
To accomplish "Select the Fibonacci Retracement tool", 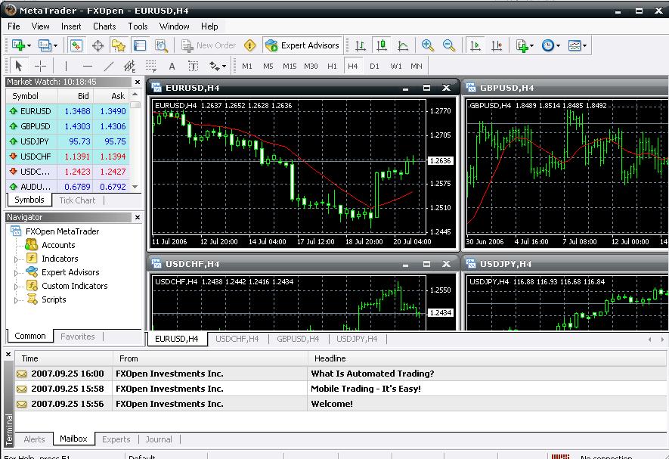I will [x=150, y=66].
